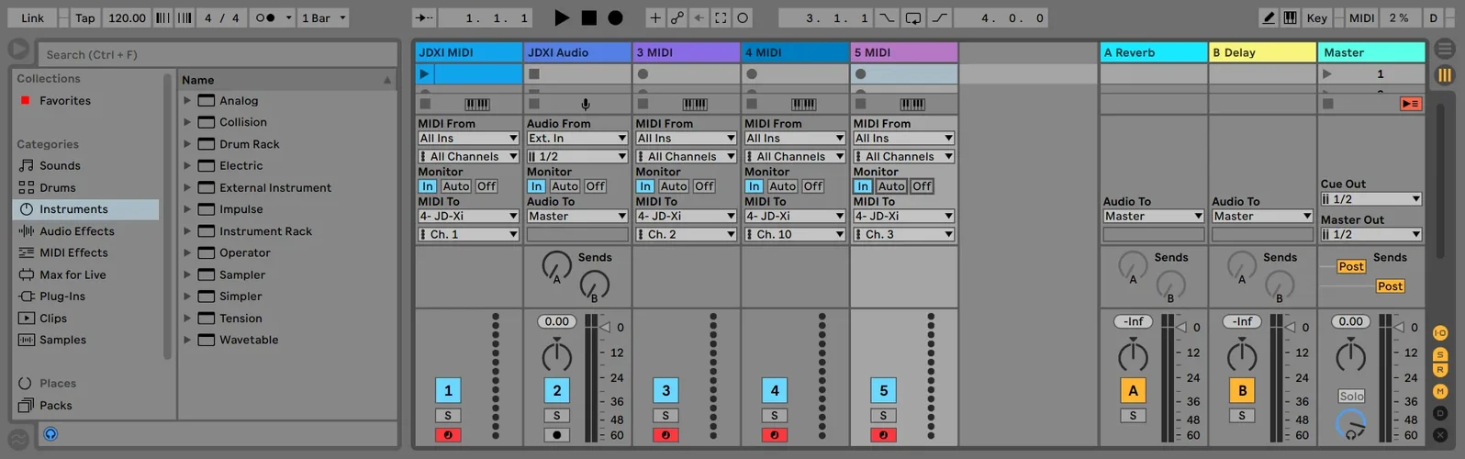Expand the Wavetable instrument folder

pos(187,340)
